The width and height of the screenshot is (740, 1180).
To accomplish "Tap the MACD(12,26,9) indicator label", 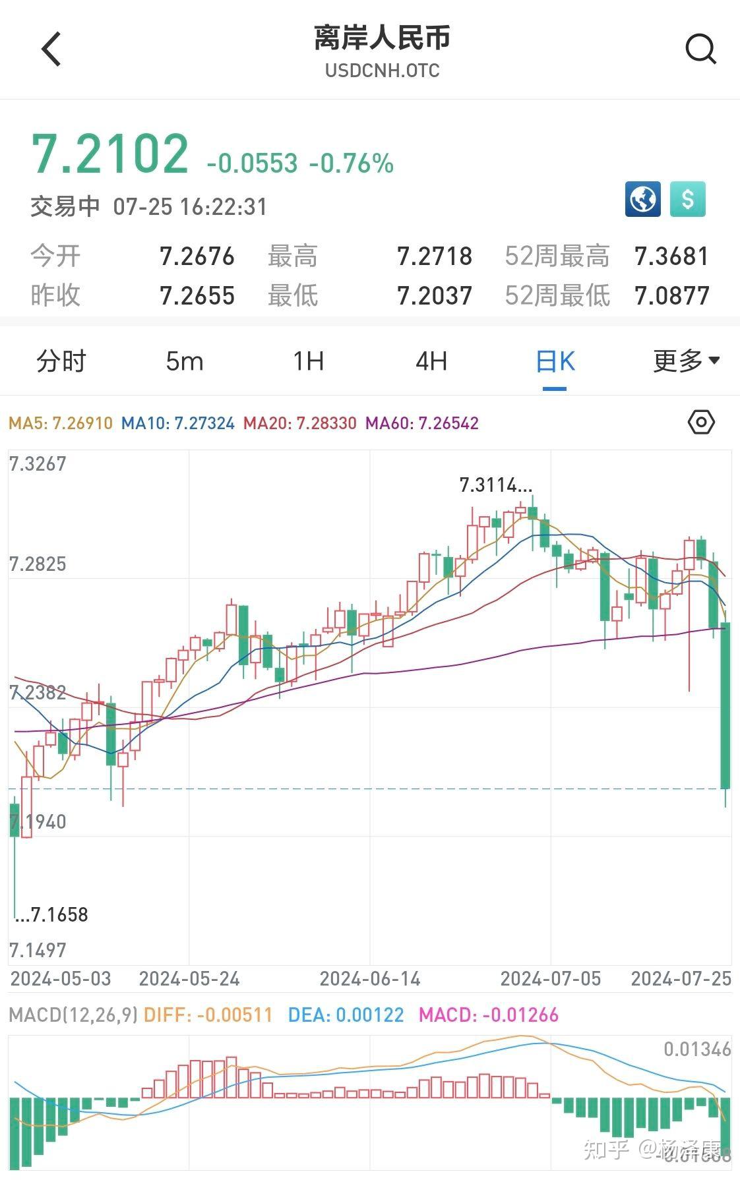I will tap(73, 1015).
